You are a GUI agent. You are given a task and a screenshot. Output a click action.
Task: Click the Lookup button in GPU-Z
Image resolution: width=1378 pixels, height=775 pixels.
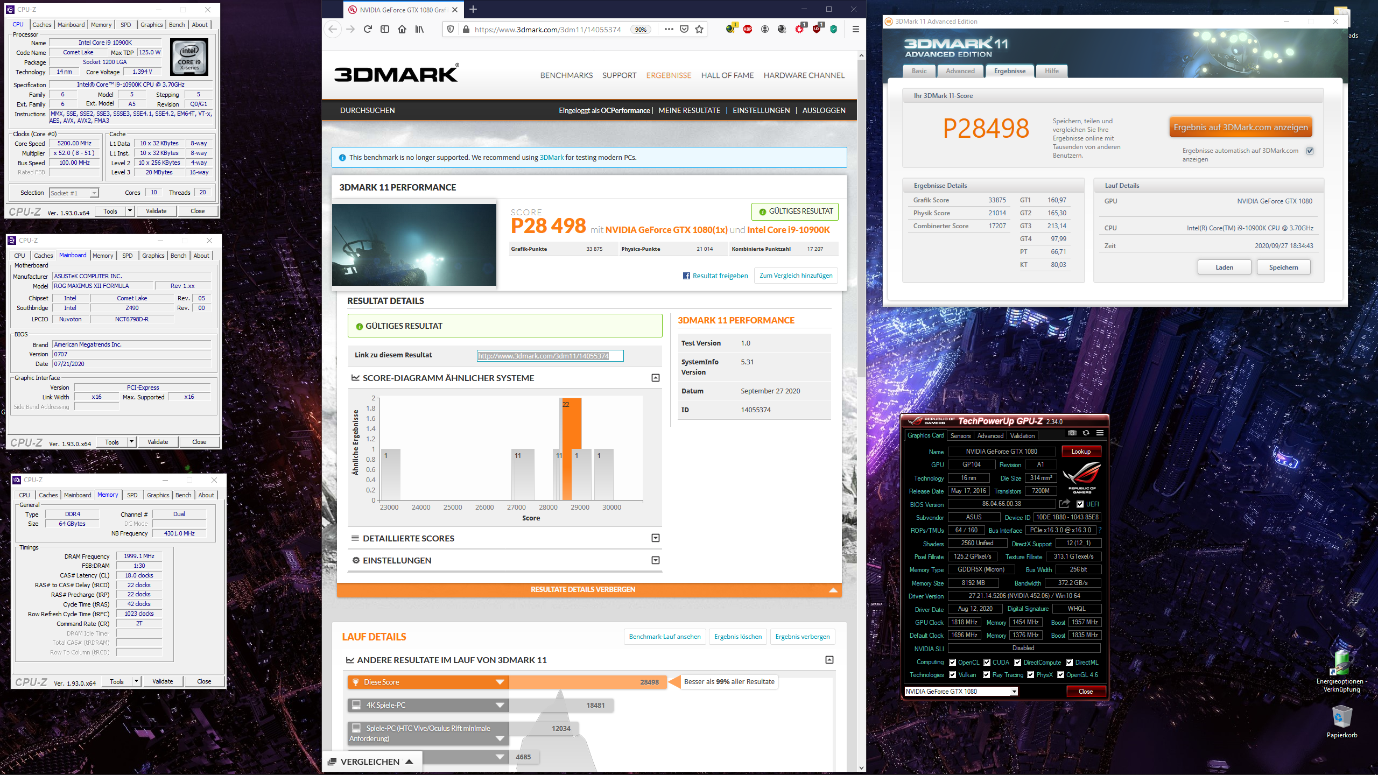coord(1081,452)
